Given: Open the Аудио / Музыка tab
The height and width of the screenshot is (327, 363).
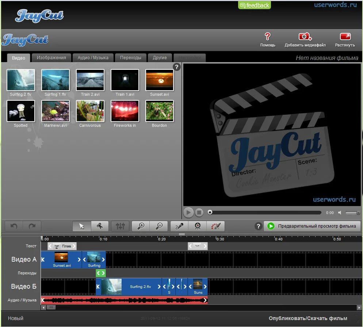Looking at the screenshot, I should coord(93,58).
